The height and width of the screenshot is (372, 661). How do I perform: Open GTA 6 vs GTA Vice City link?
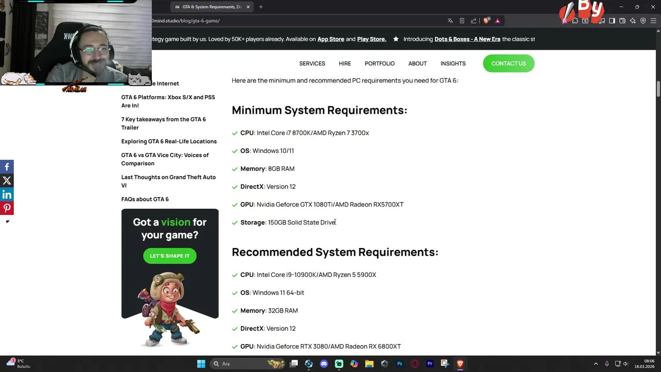pos(165,159)
